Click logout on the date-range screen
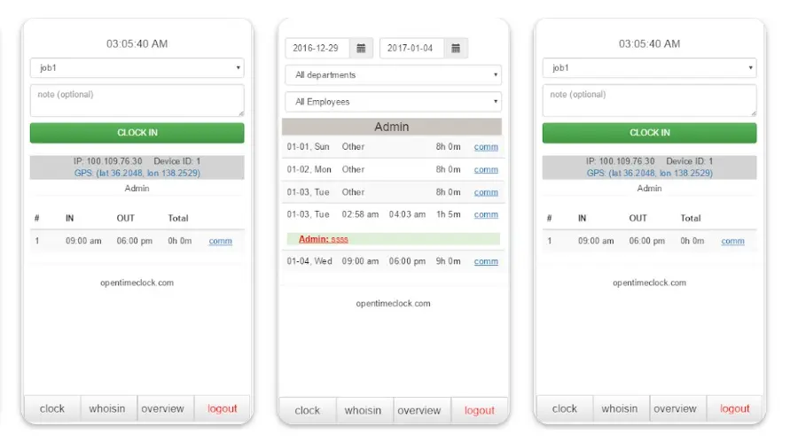The width and height of the screenshot is (790, 442). pyautogui.click(x=480, y=410)
